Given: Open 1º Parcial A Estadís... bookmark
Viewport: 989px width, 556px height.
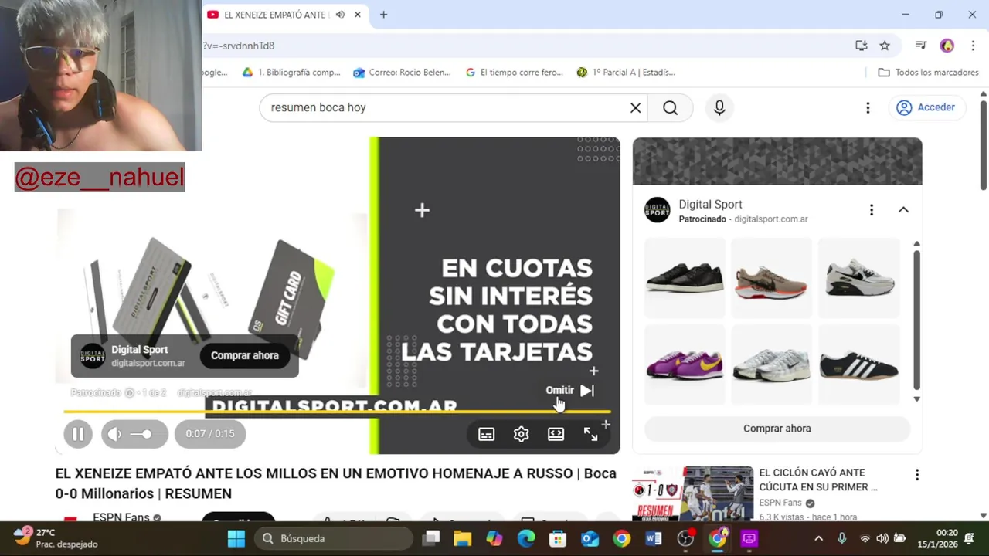Looking at the screenshot, I should [626, 73].
